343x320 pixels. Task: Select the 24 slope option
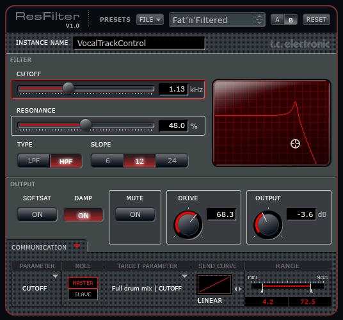(x=172, y=161)
